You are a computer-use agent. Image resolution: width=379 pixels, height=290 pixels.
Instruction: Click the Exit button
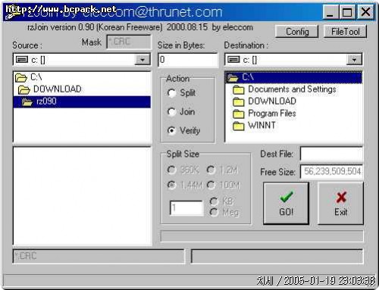(x=340, y=203)
